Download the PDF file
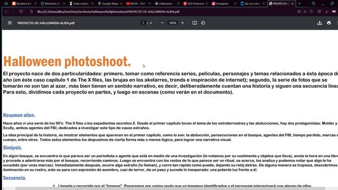The image size is (338, 190). click(x=320, y=23)
